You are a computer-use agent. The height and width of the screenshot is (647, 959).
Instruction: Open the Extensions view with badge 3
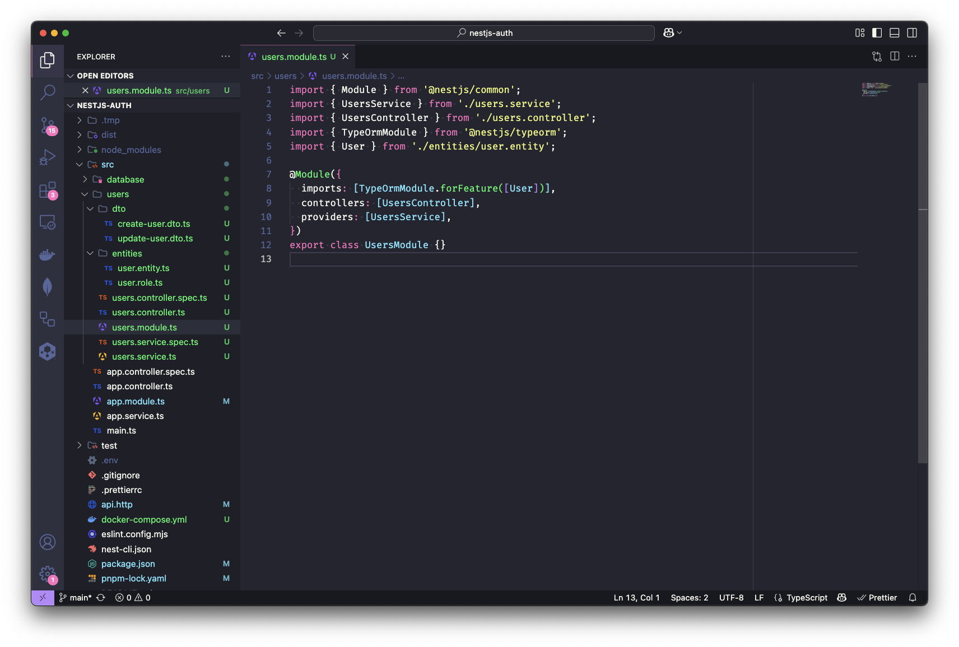coord(48,190)
